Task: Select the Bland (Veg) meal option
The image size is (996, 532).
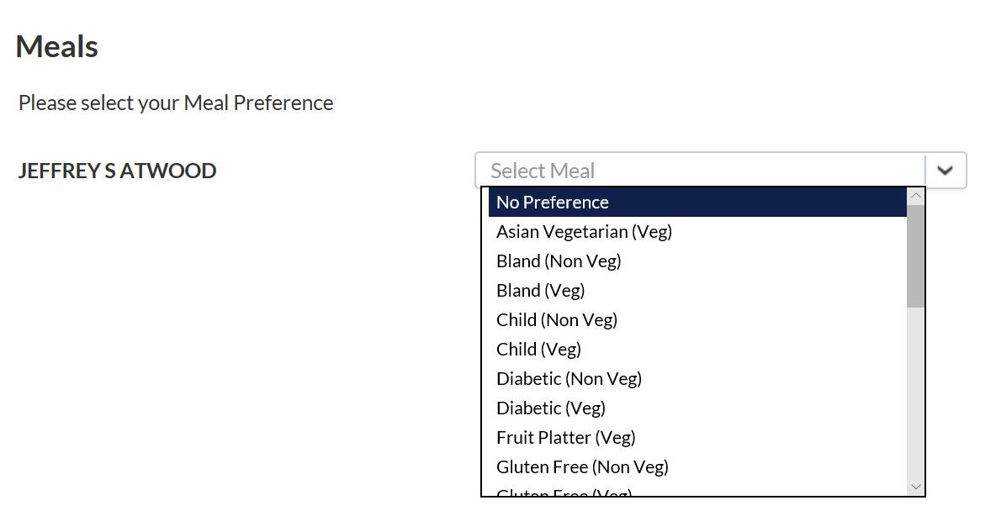Action: pos(540,290)
